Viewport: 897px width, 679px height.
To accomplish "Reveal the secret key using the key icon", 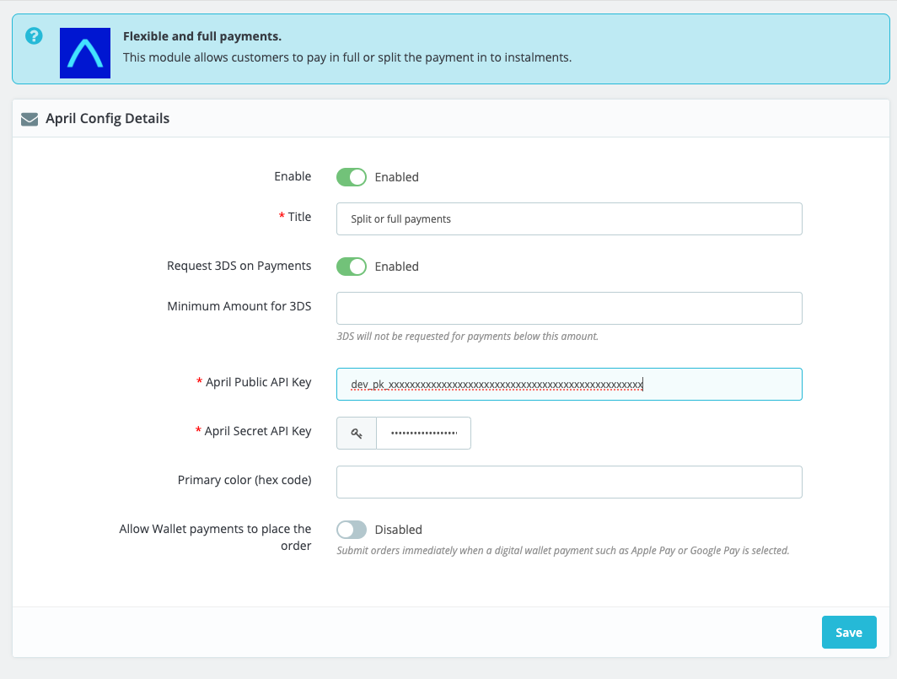I will [356, 432].
